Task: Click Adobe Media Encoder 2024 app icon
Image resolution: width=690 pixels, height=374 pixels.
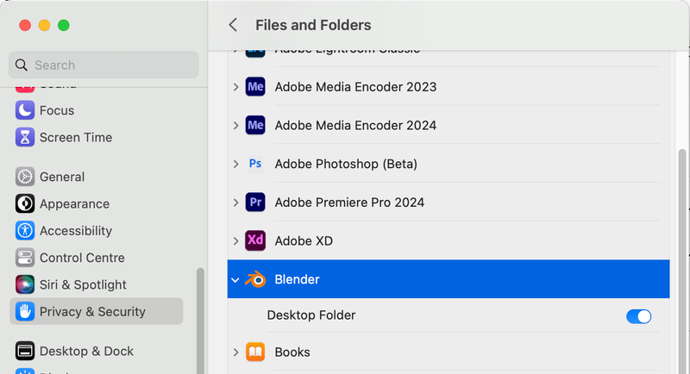Action: 255,125
